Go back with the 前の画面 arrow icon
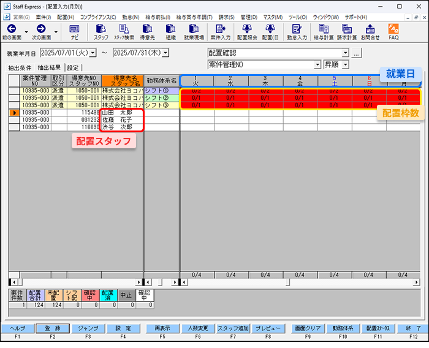Viewport: 429px width, 348px height. point(12,29)
